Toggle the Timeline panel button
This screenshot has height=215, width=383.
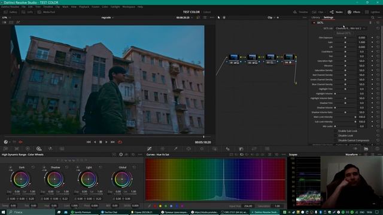[x=300, y=12]
